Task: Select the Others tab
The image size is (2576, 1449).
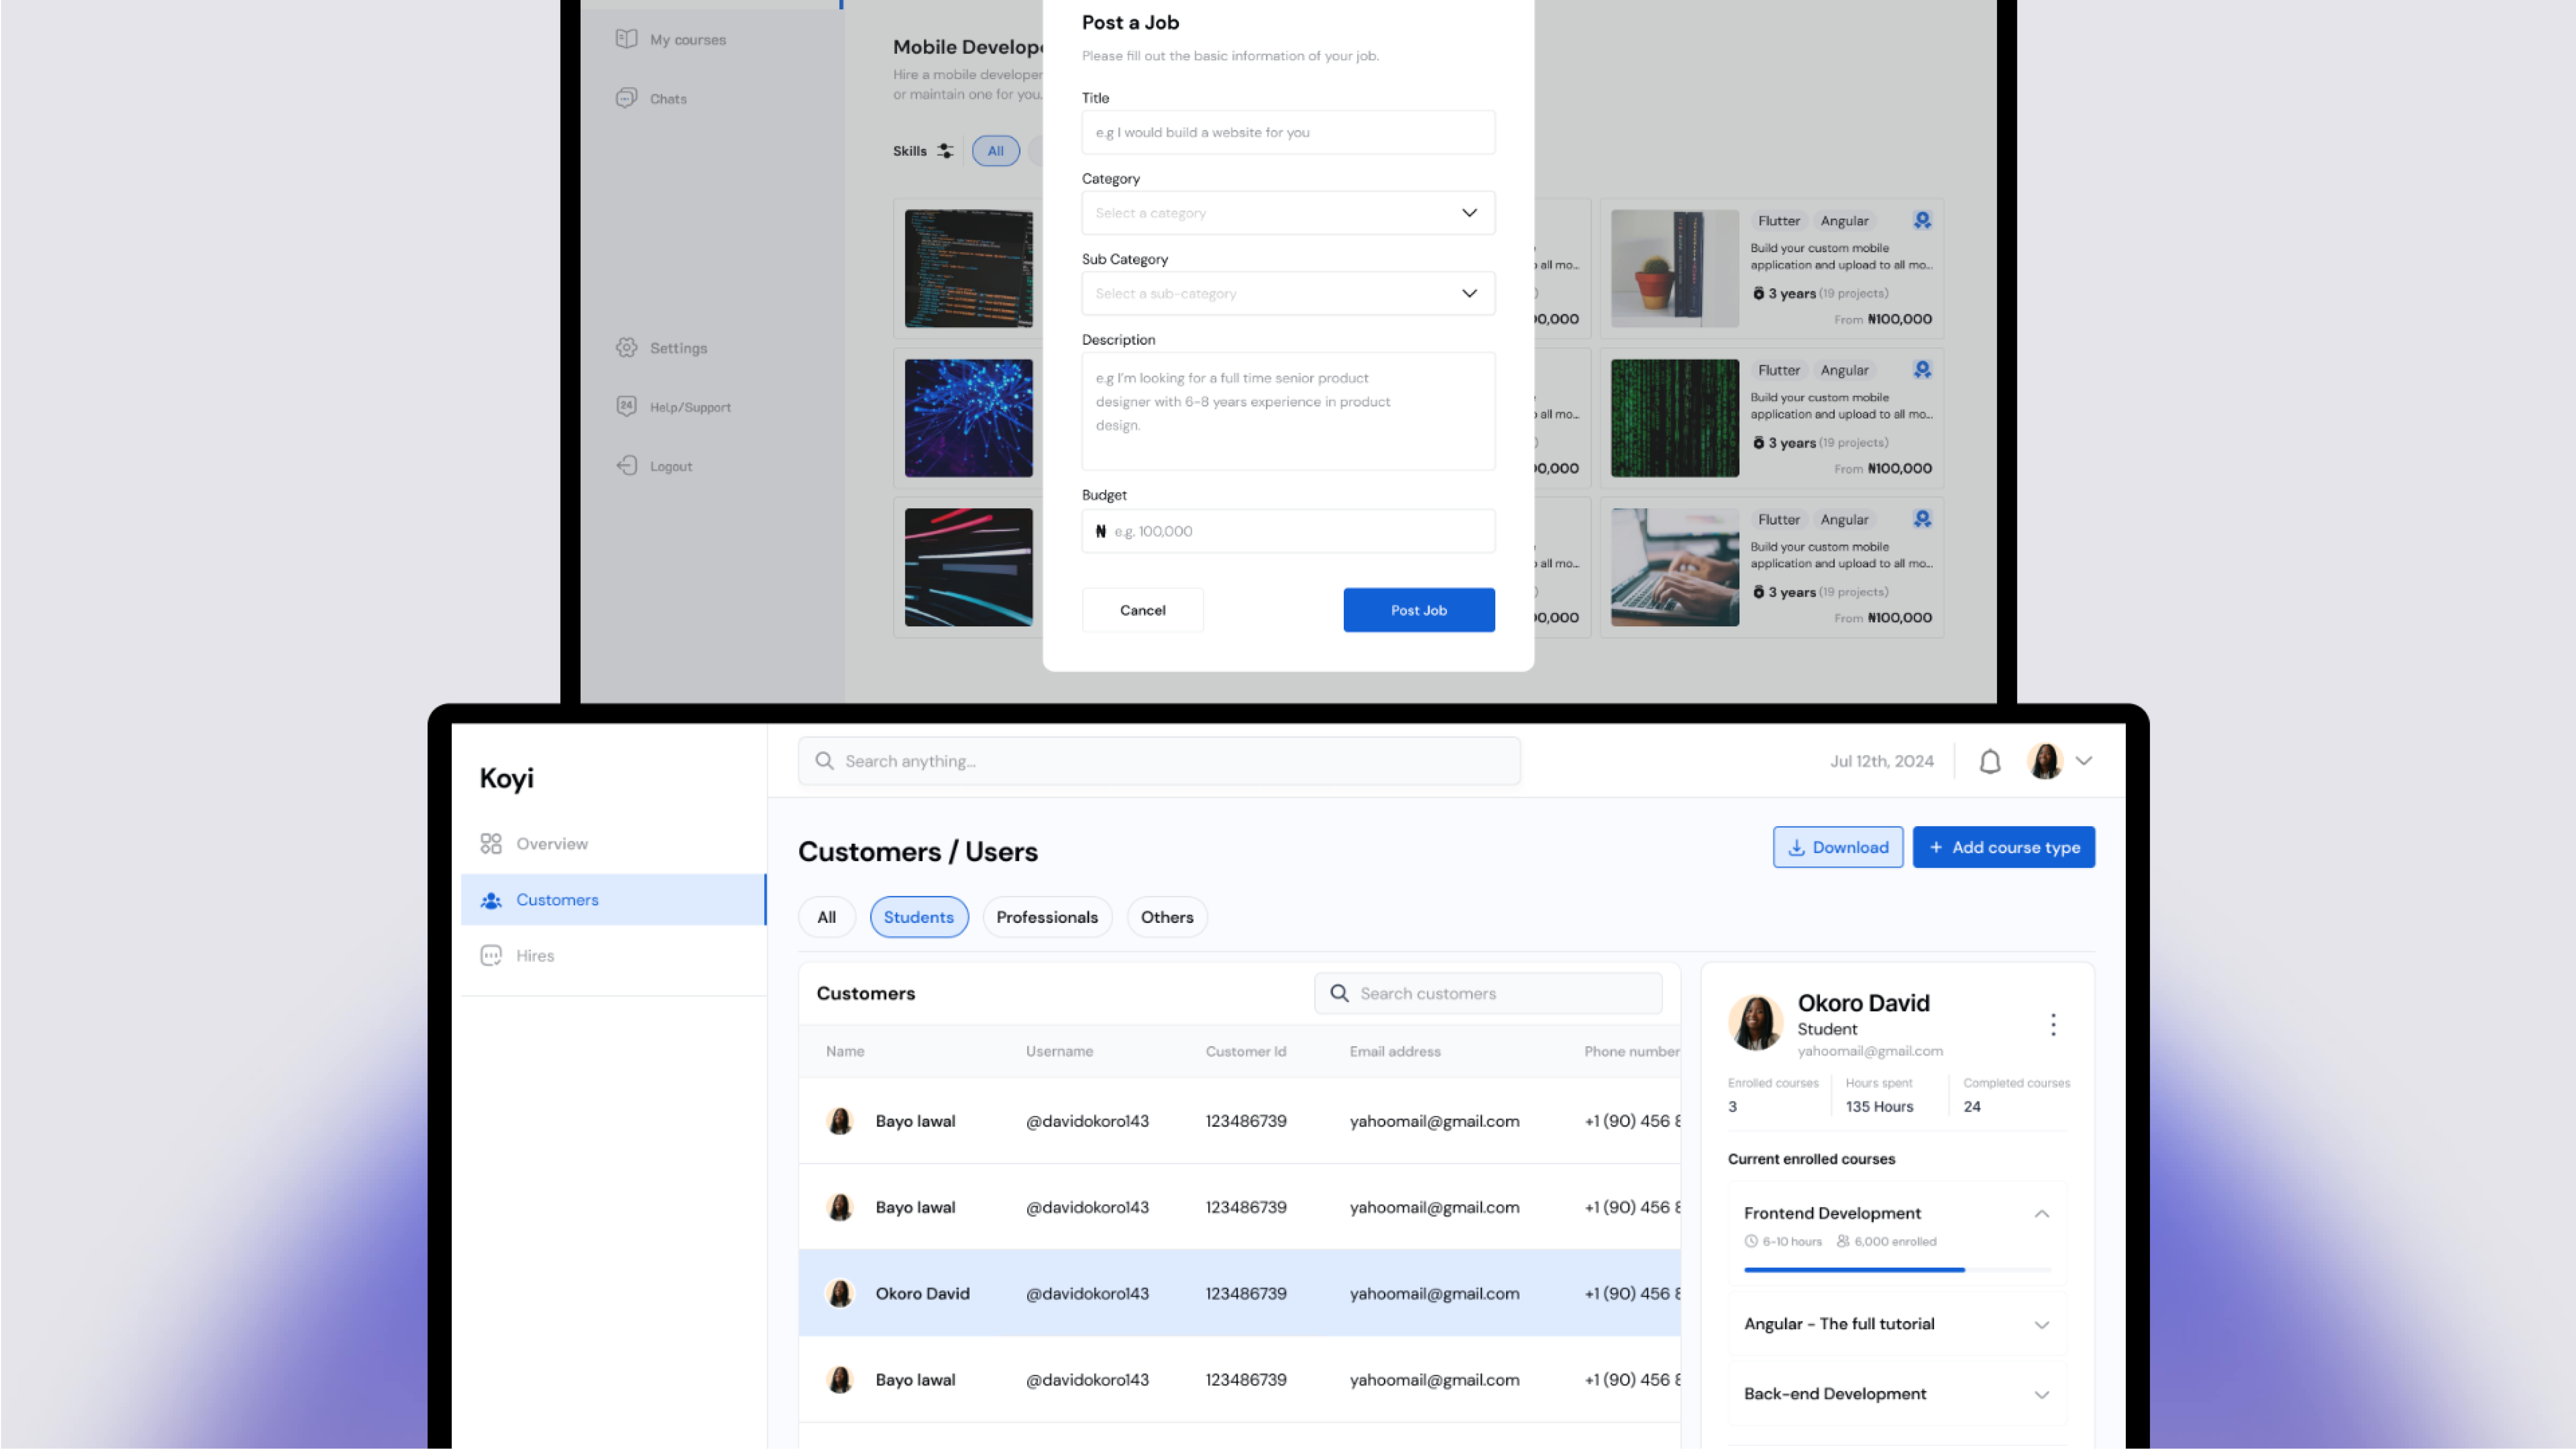Action: tap(1167, 917)
